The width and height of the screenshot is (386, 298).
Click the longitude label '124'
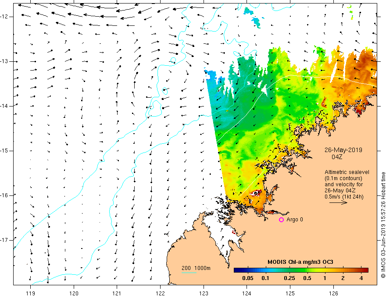(247, 293)
